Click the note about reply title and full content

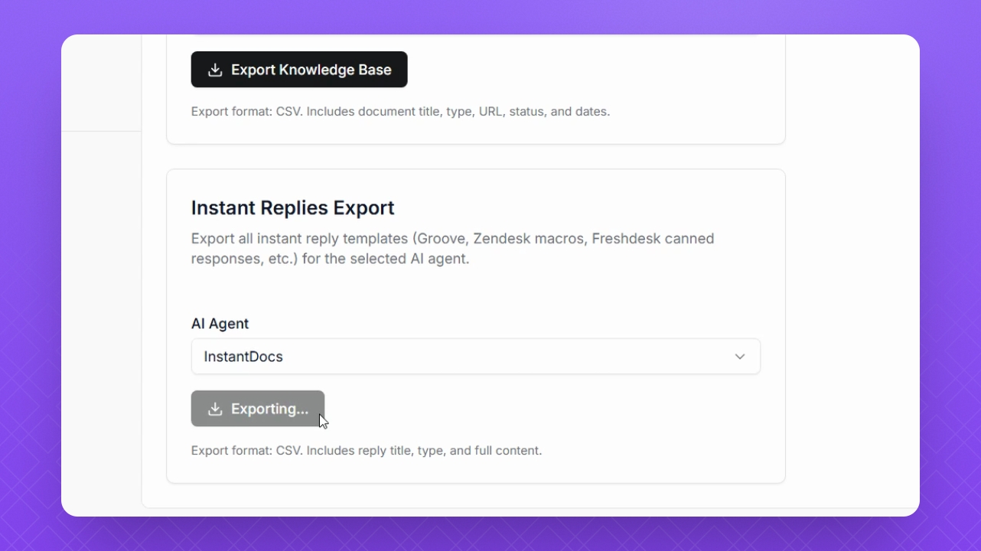pos(367,451)
